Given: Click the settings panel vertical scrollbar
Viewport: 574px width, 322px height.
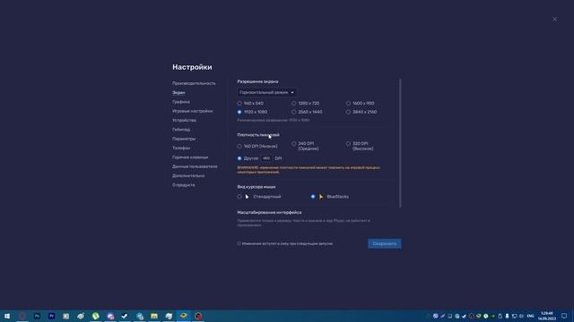Looking at the screenshot, I should [400, 143].
